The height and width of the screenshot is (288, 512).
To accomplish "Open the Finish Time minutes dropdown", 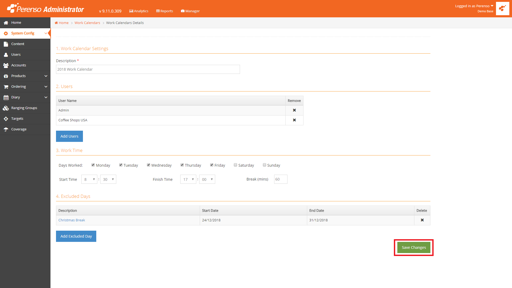I will pyautogui.click(x=207, y=179).
